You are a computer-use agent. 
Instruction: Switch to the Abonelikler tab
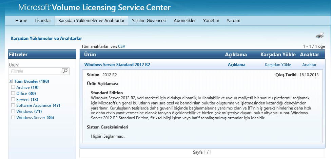(x=184, y=21)
